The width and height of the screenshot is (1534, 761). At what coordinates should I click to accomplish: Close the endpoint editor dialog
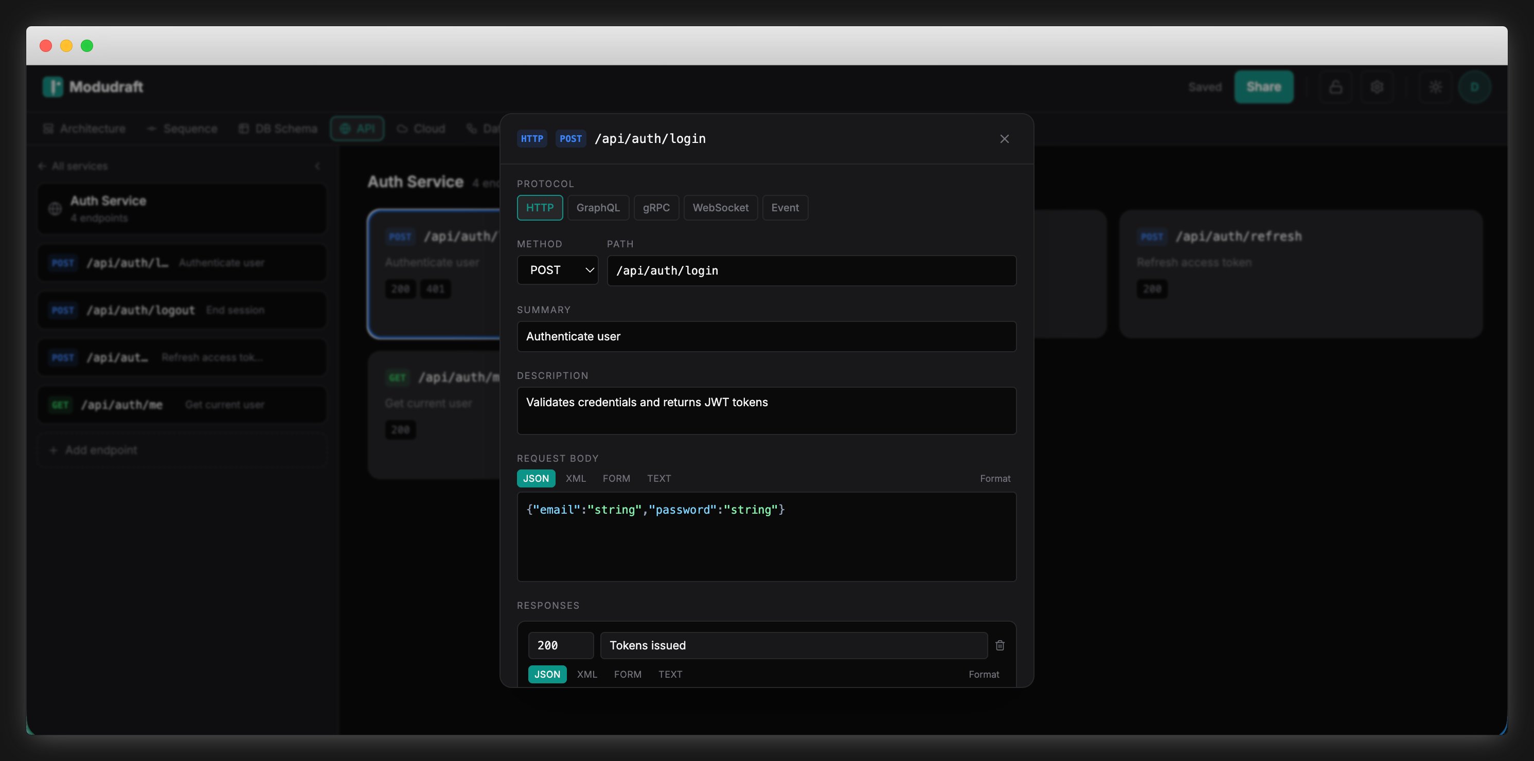click(1004, 139)
